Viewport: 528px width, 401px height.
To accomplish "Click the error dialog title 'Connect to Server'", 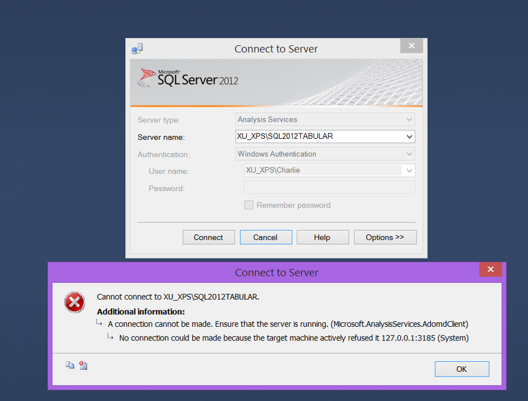I will pyautogui.click(x=276, y=272).
